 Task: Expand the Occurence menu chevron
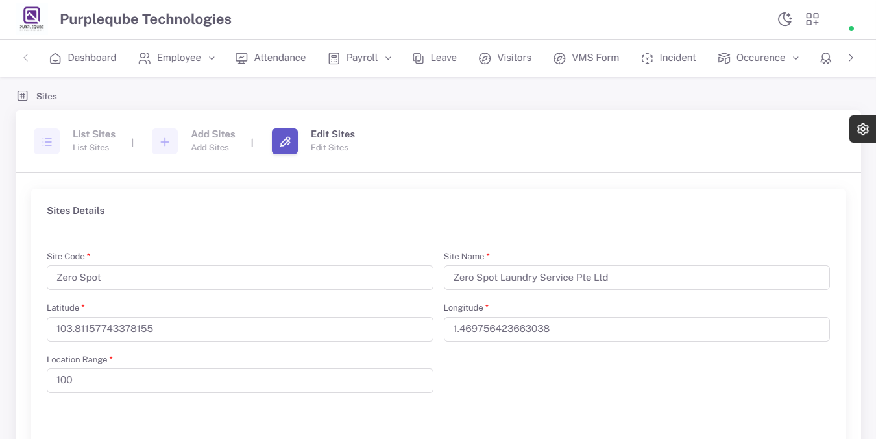pos(796,58)
